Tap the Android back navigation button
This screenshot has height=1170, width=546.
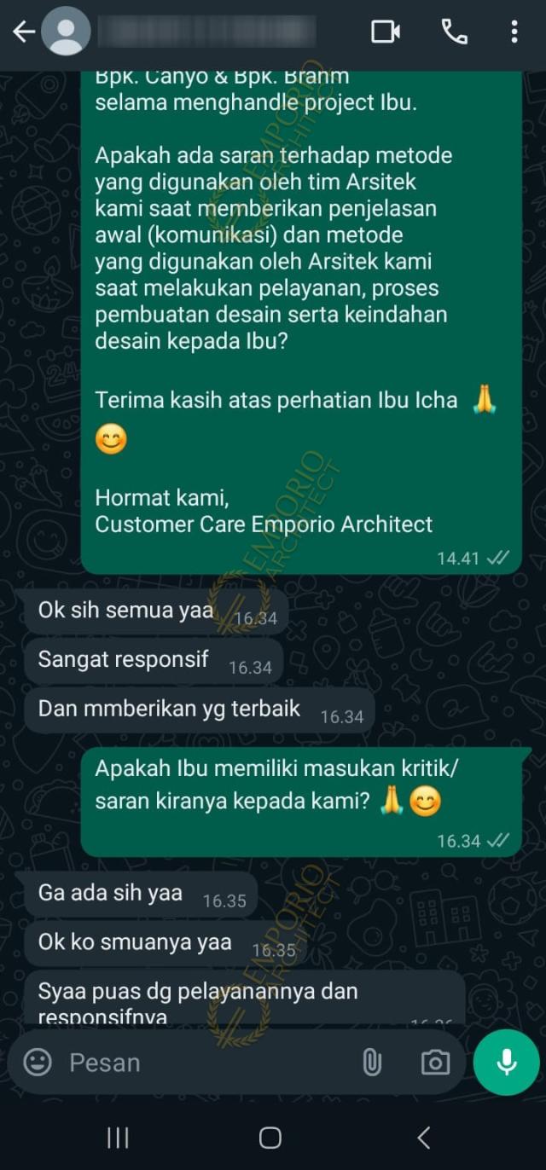(x=424, y=1137)
